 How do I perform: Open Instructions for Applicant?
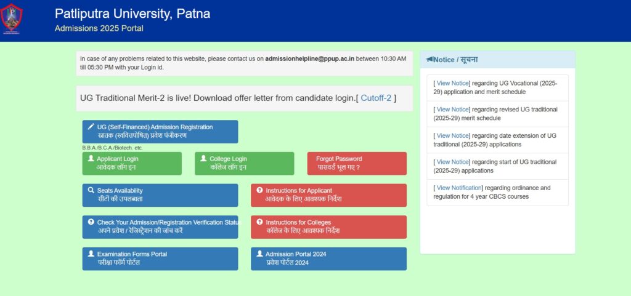tap(329, 195)
